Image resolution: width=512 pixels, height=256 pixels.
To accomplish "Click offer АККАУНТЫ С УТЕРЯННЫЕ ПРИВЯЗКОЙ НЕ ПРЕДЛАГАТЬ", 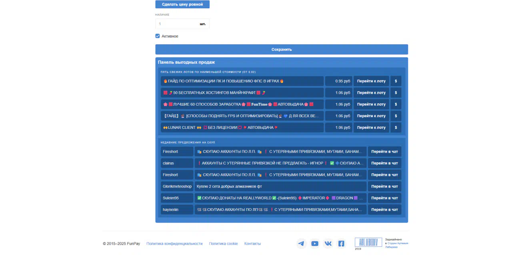I will [281, 163].
